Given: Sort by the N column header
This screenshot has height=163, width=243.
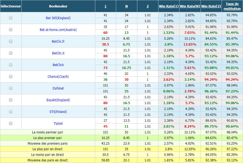Looking at the screenshot, I should pos(127,6).
